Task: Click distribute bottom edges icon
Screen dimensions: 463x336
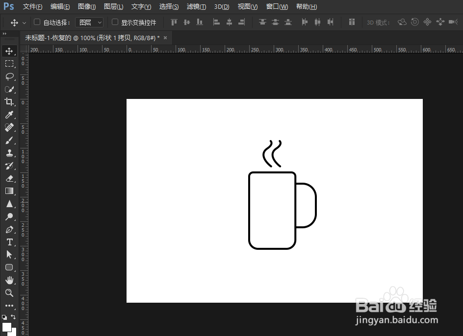Action: (288, 22)
